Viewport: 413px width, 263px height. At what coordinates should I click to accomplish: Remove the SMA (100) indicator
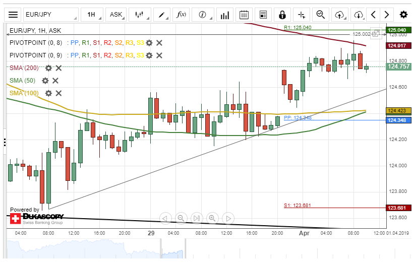tap(58, 93)
